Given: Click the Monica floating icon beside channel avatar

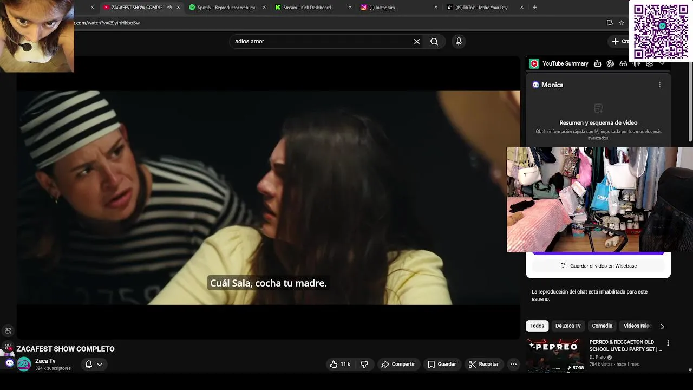Looking at the screenshot, I should click(x=9, y=363).
